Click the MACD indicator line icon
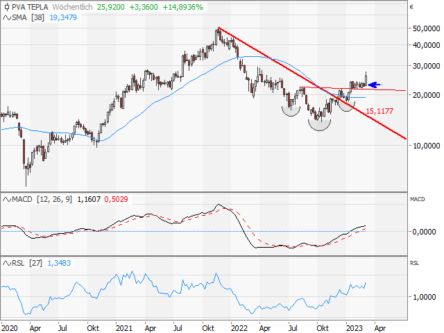444x333 pixels. [7, 199]
